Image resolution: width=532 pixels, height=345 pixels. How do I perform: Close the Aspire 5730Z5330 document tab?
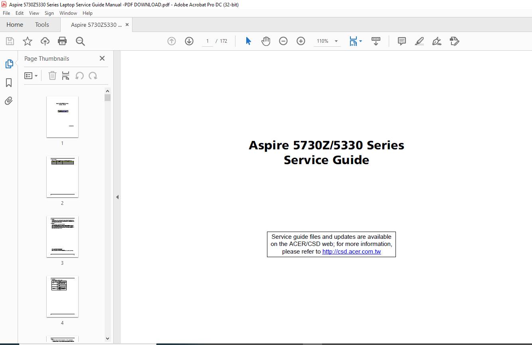127,25
